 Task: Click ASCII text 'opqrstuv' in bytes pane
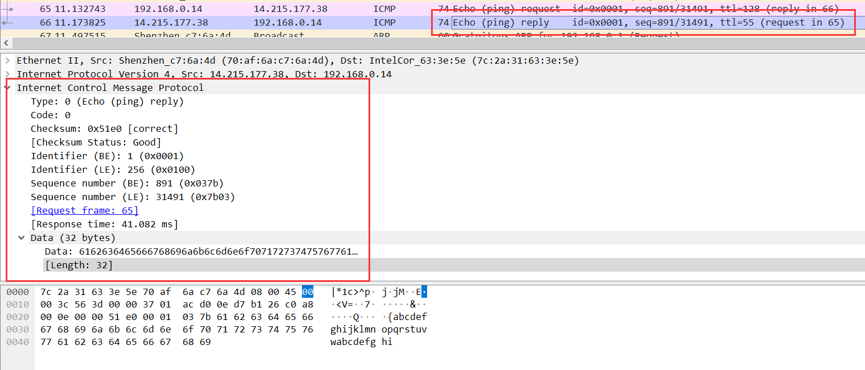pyautogui.click(x=404, y=330)
